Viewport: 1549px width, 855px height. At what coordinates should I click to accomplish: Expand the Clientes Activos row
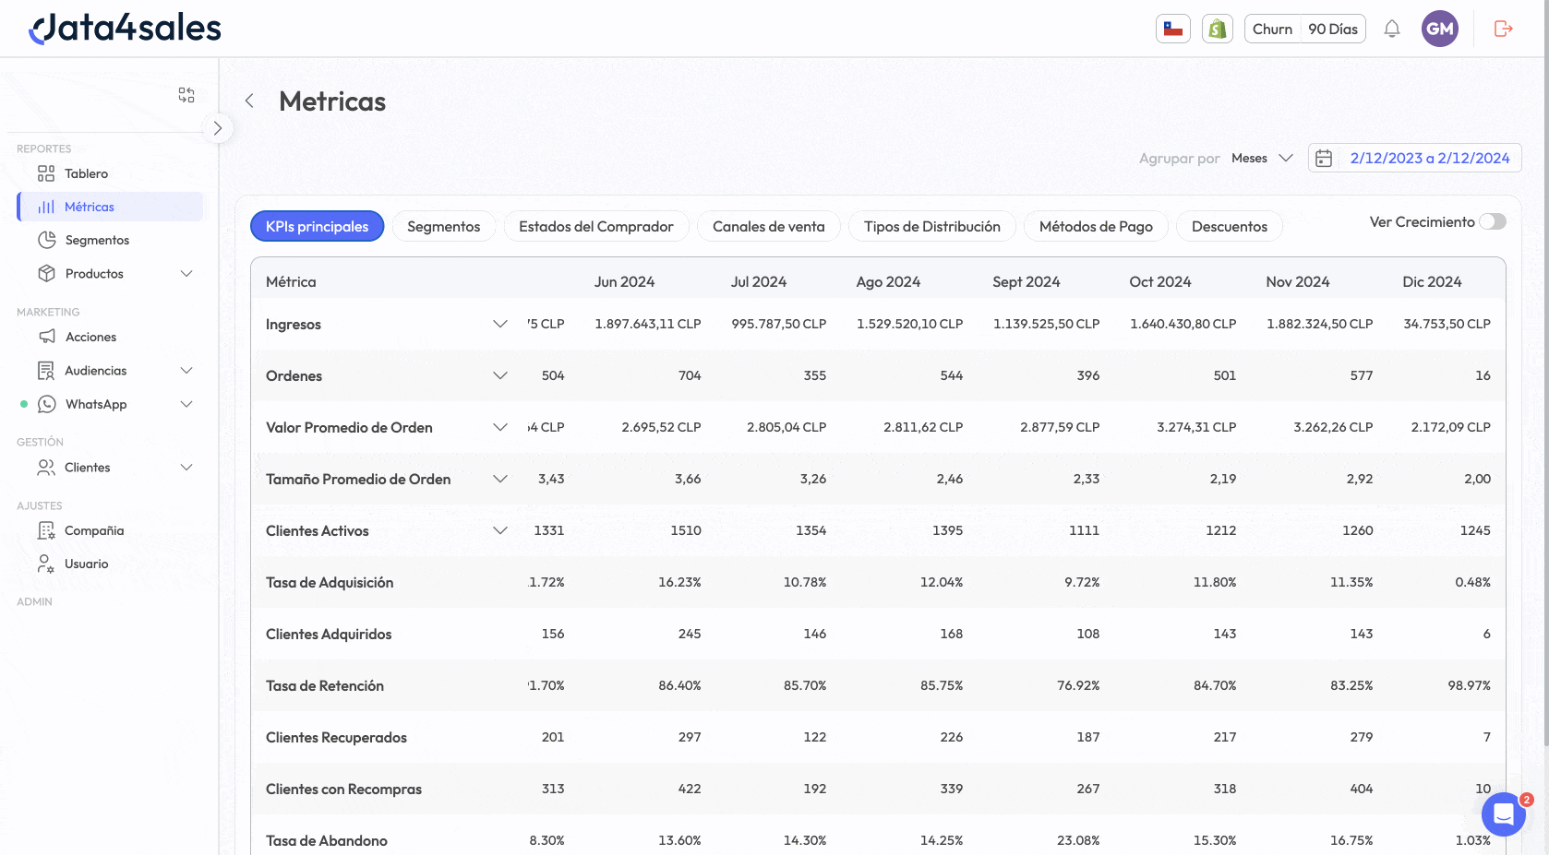[500, 530]
